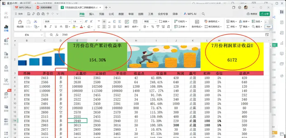Click the Print Preview icon
This screenshot has height=138, width=286.
[x=43, y=14]
